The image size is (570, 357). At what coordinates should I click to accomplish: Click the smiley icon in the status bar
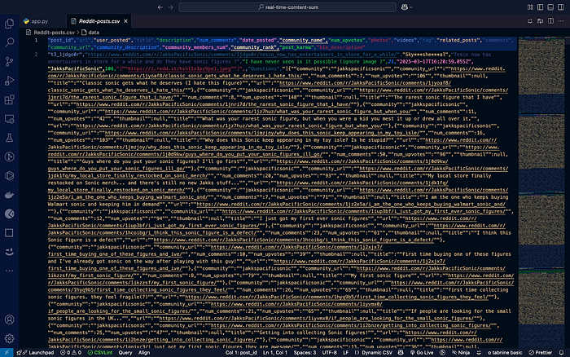[x=479, y=353]
